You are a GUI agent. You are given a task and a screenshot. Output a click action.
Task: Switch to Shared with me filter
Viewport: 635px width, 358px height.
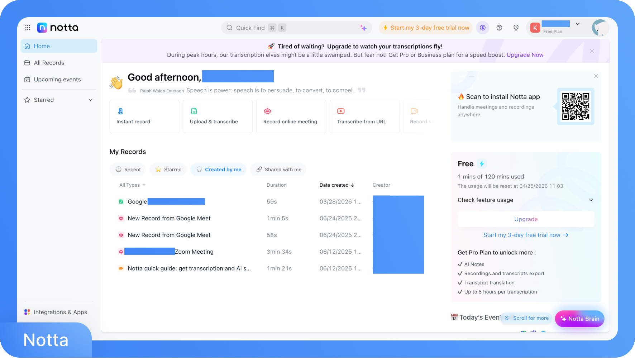click(x=278, y=170)
